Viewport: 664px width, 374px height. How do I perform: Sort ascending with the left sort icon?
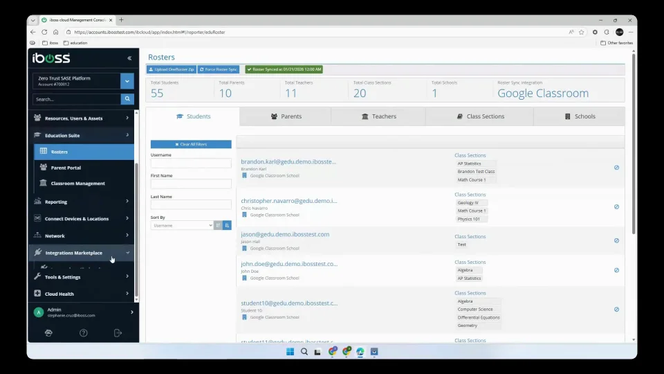(x=218, y=225)
